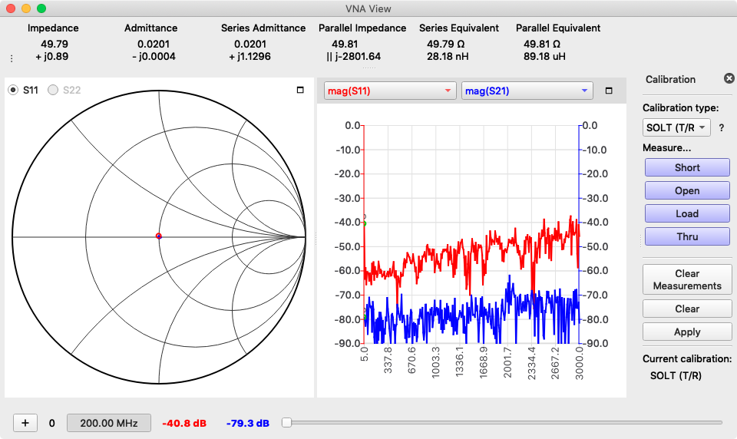Open the mag(S11) trace dropdown
The width and height of the screenshot is (737, 439).
[390, 91]
